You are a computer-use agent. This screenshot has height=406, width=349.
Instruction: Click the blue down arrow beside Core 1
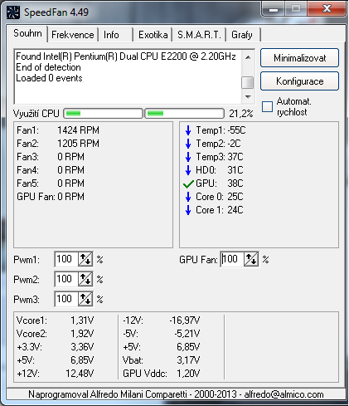[x=188, y=210]
